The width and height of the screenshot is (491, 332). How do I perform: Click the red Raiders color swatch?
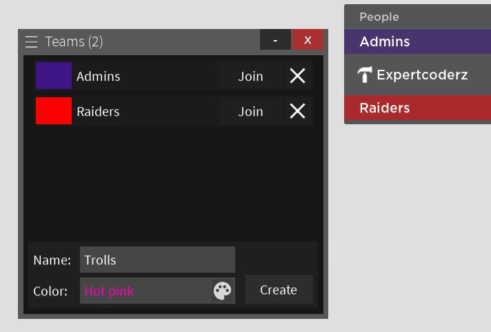click(x=54, y=110)
